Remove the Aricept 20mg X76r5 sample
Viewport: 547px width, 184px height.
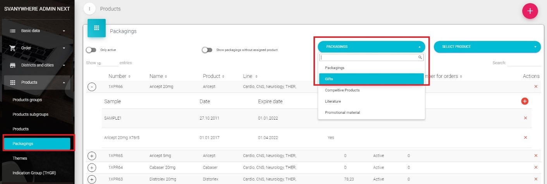[x=525, y=137]
